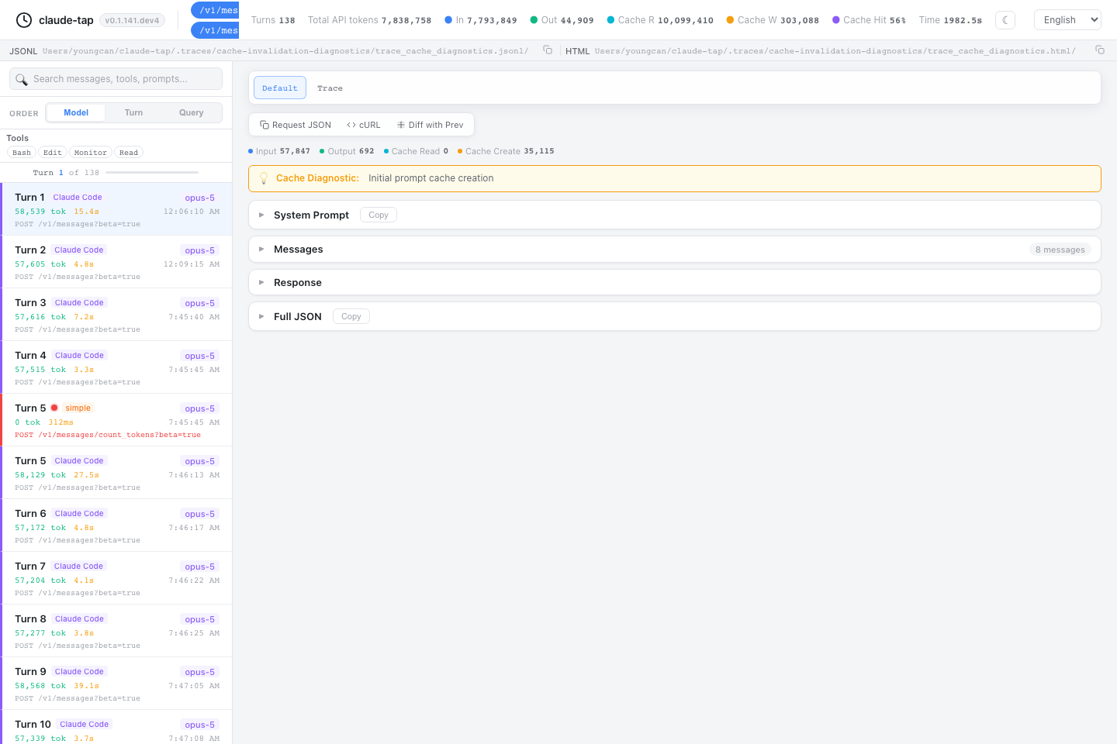The height and width of the screenshot is (744, 1117).
Task: Click the cURL button
Action: click(364, 125)
